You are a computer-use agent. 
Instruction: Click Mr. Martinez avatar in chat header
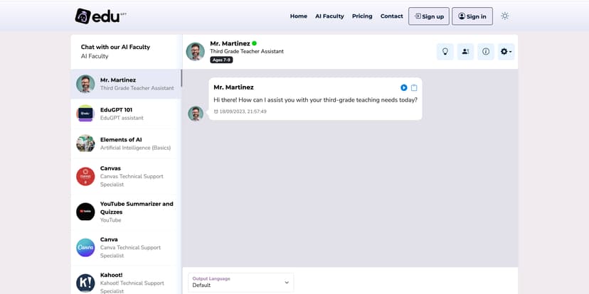point(196,52)
